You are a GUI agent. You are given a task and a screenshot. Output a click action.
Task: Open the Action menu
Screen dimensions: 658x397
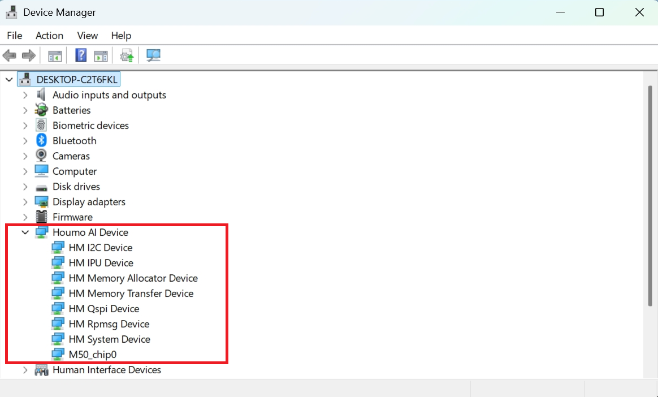(50, 36)
